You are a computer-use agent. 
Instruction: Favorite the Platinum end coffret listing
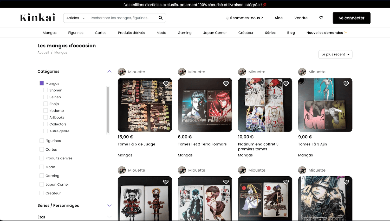(286, 84)
